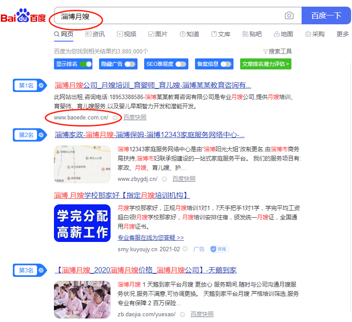Click the zb.daojia.com/yuesao URL
The width and height of the screenshot is (352, 322).
(146, 314)
